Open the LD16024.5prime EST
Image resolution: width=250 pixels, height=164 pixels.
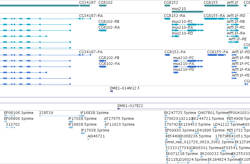(184, 163)
